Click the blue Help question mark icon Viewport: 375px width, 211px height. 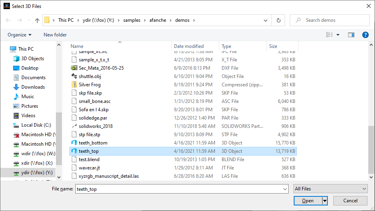[365, 35]
